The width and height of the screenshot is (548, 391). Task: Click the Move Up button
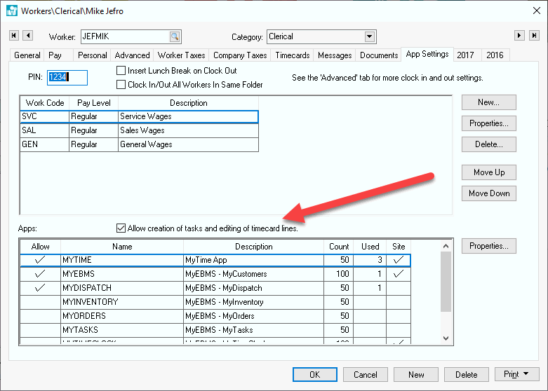(x=488, y=172)
